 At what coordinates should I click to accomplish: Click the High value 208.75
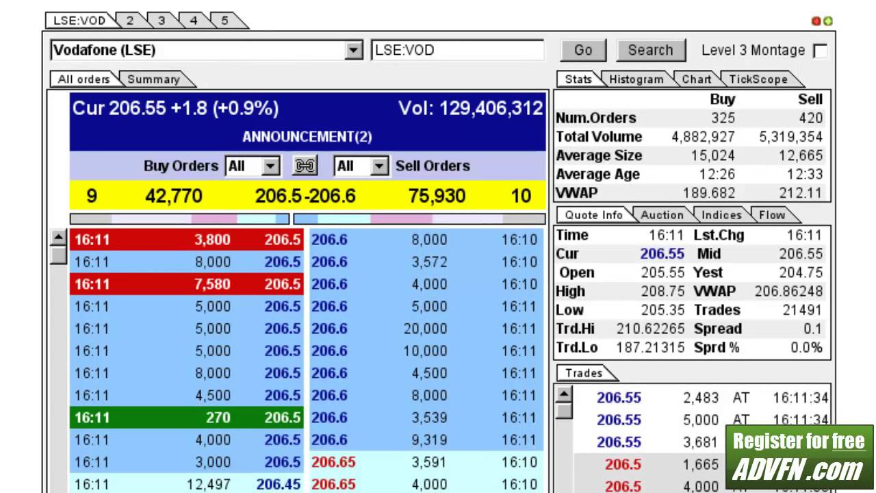tap(663, 291)
